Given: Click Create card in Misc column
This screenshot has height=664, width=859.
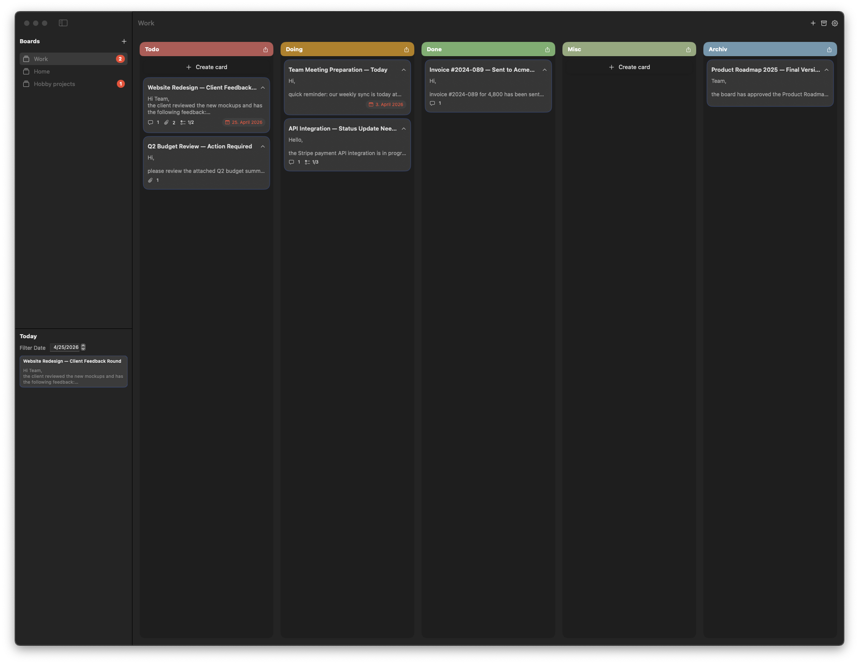Looking at the screenshot, I should [x=629, y=67].
